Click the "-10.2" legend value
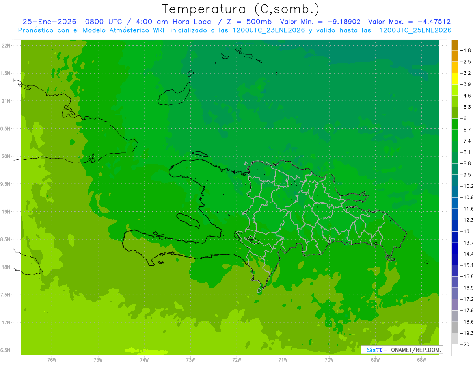This screenshot has width=473, height=365. tap(466, 186)
